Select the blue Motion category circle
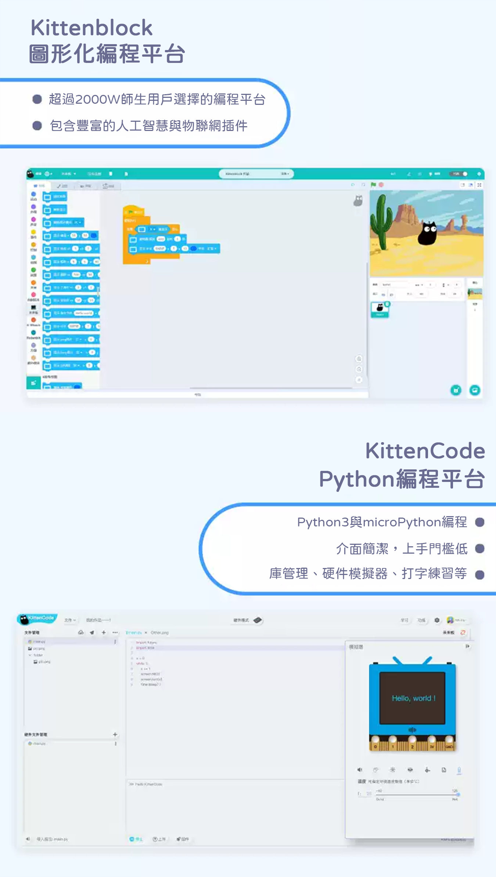Image resolution: width=496 pixels, height=877 pixels. [x=33, y=194]
